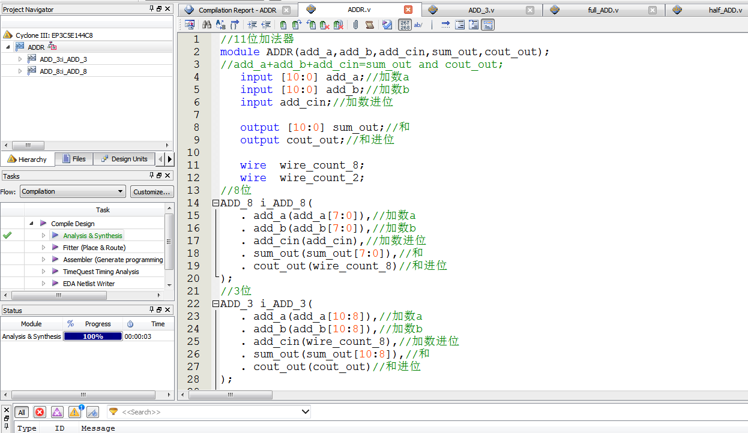
Task: Switch to the half_ADD.v tab
Action: point(707,10)
